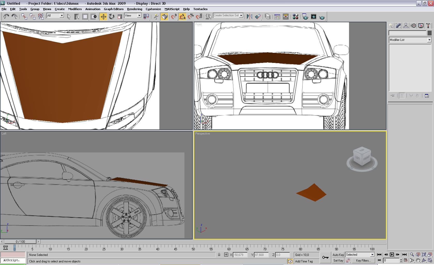Viewport: 434px width, 265px height.
Task: Switch to the Motion command panel tab
Action: coord(413,26)
